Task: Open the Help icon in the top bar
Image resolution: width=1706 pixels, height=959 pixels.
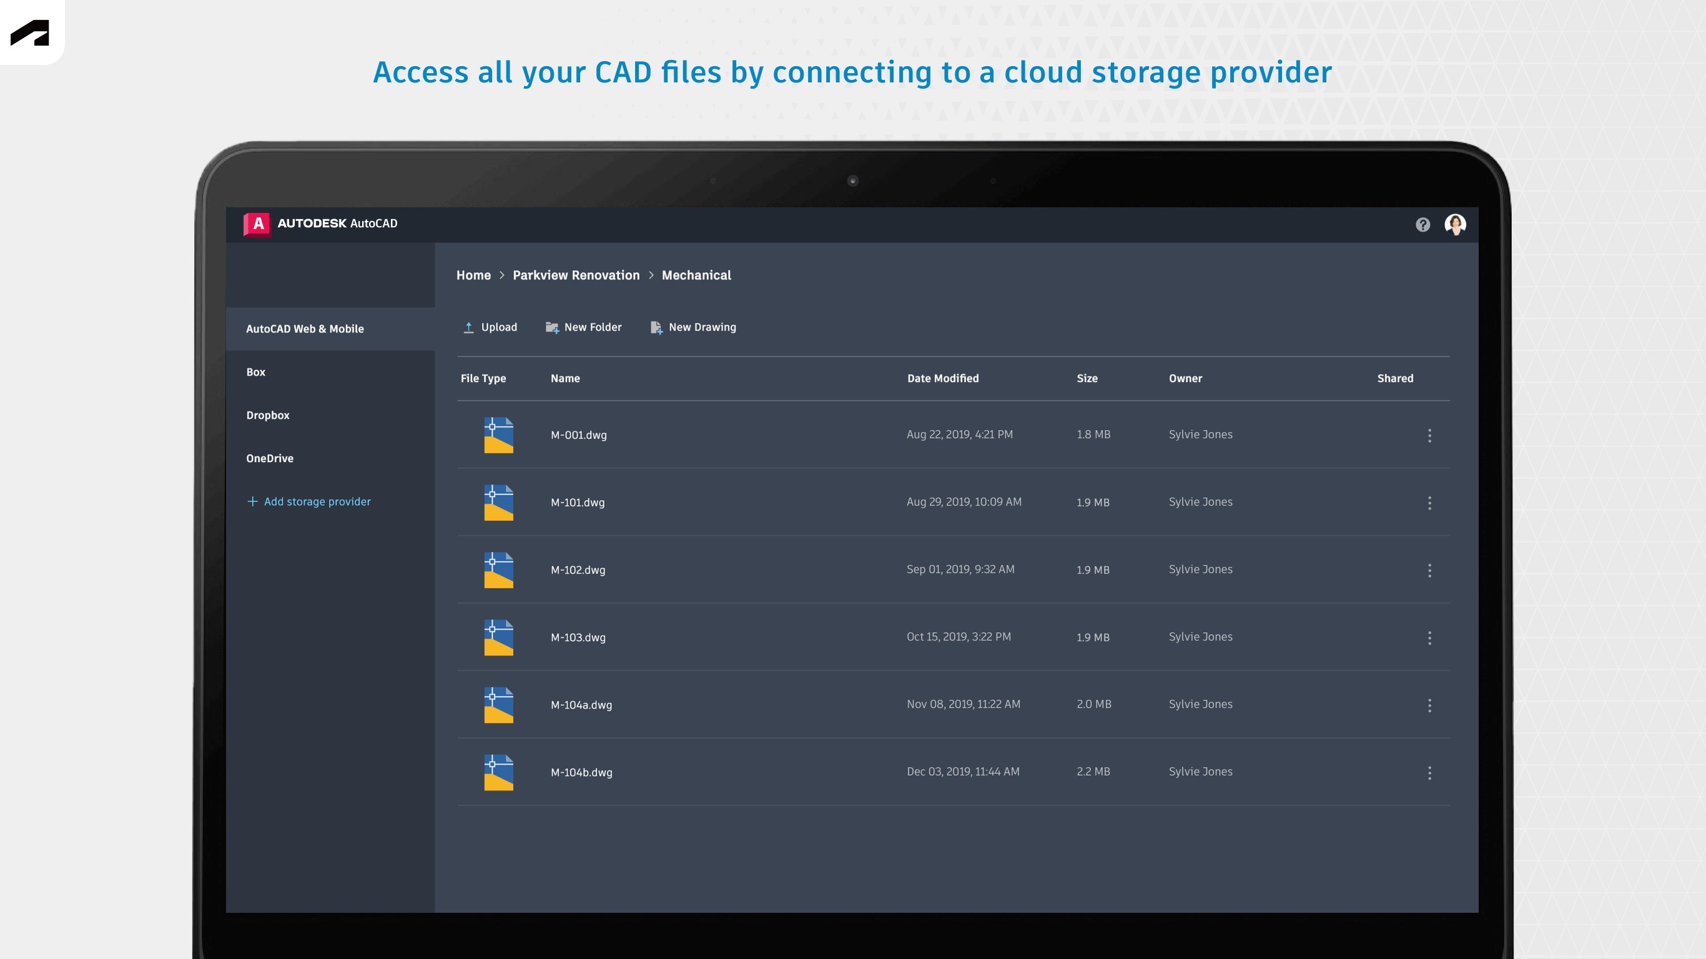Action: point(1422,224)
